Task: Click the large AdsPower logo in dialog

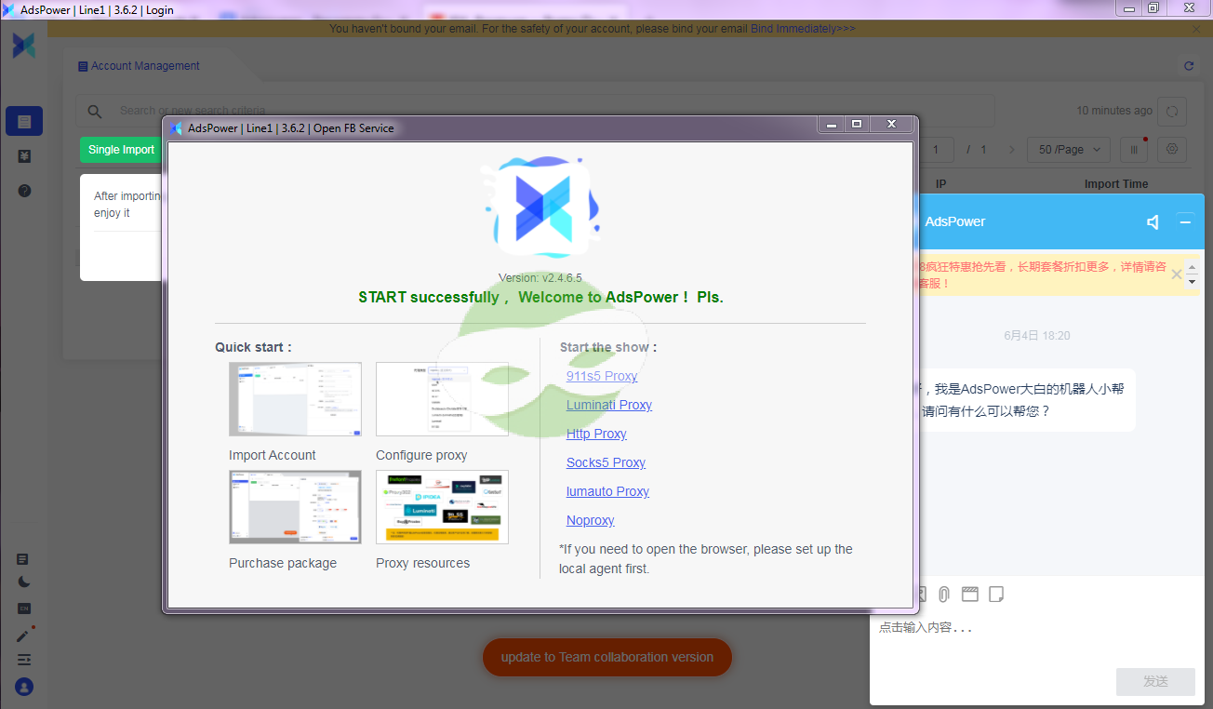Action: tap(541, 207)
